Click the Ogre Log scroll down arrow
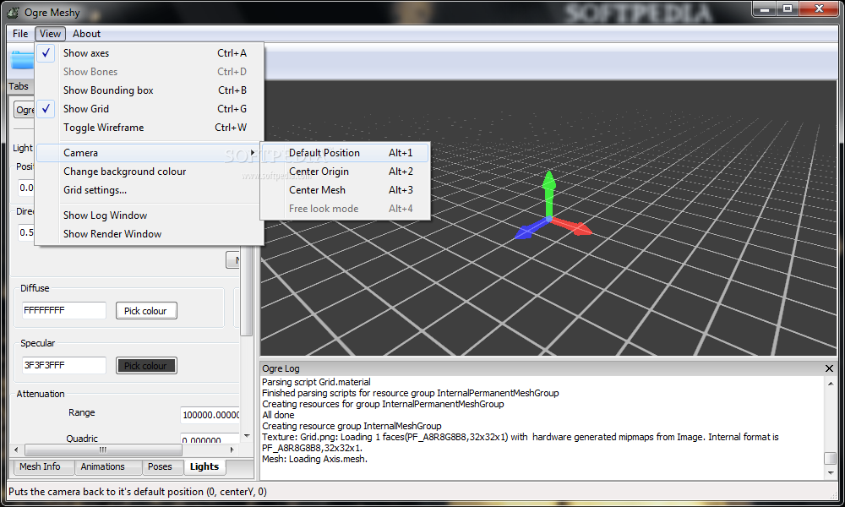Screen dimensions: 845x507 (831, 473)
